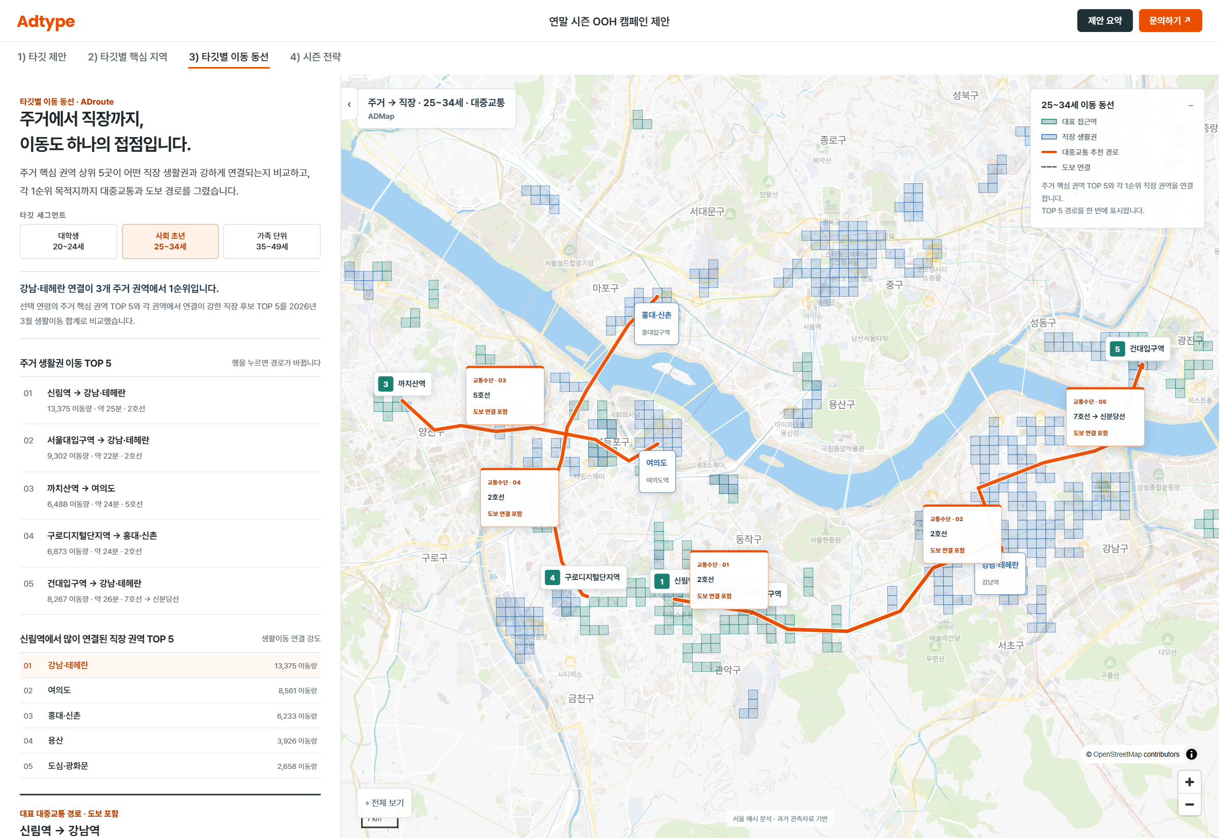Click the 여의도 destination label on map

[x=657, y=471]
